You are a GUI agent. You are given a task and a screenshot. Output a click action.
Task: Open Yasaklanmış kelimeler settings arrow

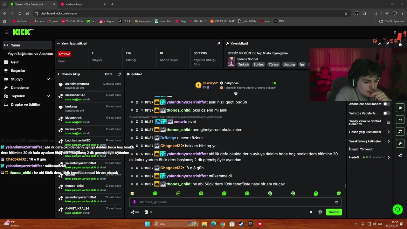389,141
